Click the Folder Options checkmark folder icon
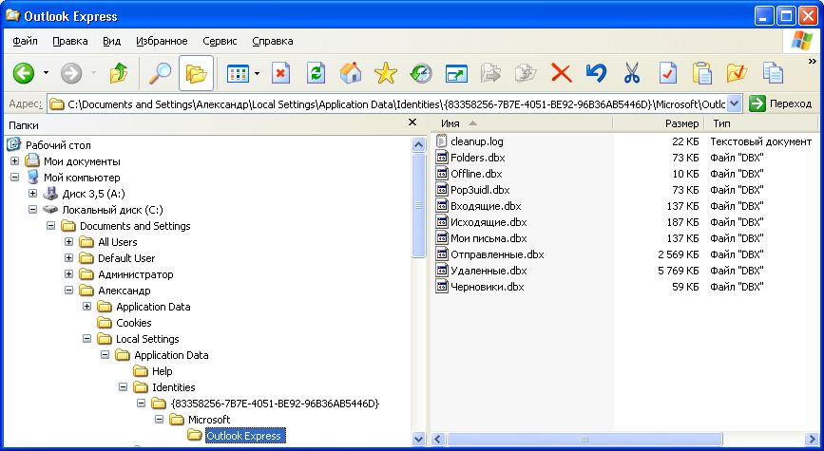The image size is (824, 451). (737, 73)
